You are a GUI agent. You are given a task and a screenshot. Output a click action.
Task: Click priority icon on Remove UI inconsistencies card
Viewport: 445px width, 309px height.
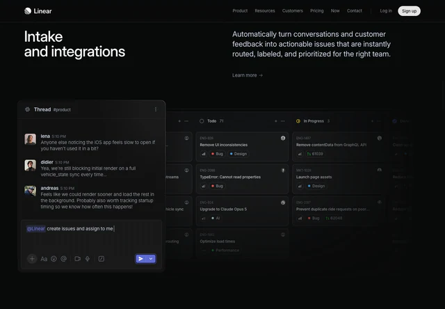pyautogui.click(x=204, y=154)
